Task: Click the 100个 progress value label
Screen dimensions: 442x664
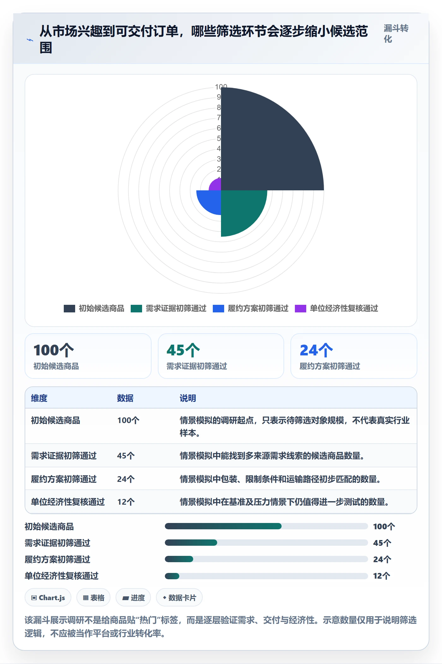Action: 384,526
